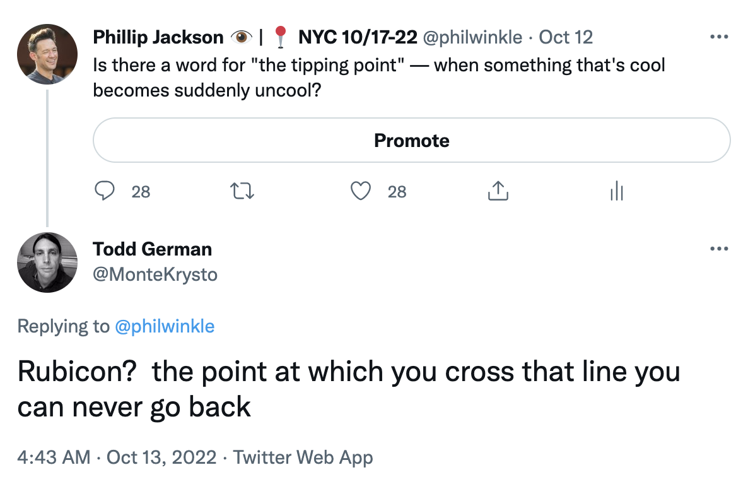Viewport: 748px width, 477px height.
Task: Click the 28 count beside the heart
Action: (397, 191)
